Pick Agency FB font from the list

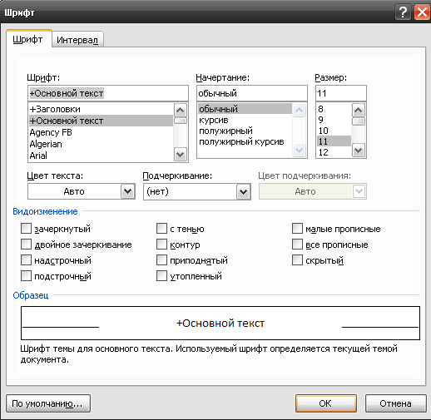point(101,132)
